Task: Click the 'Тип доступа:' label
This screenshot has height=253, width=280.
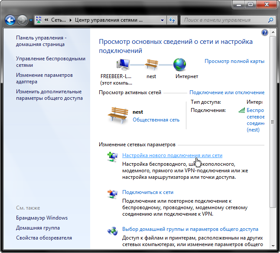Action: 206,102
